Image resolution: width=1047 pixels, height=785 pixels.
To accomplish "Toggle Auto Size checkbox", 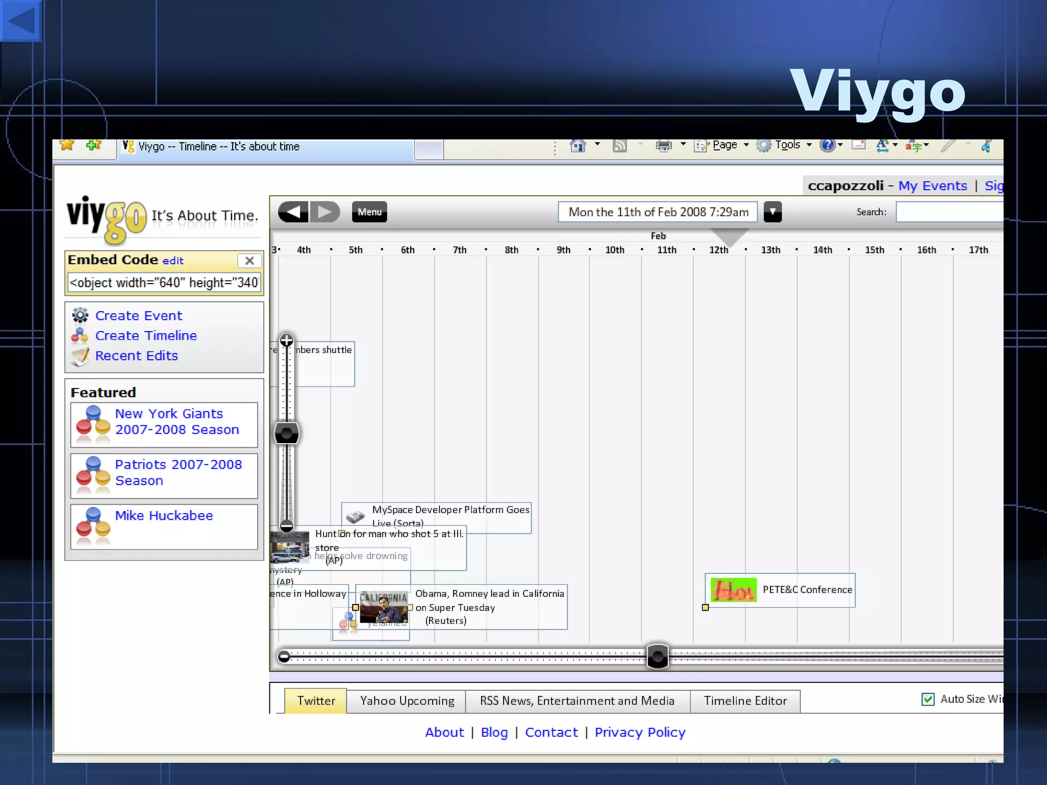I will click(x=928, y=699).
